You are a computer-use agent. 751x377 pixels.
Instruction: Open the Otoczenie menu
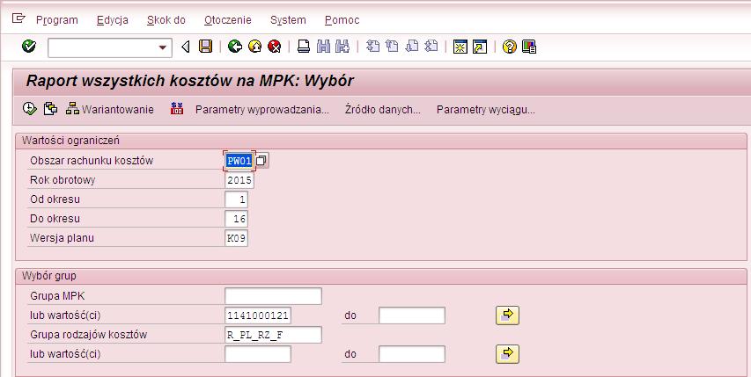tap(228, 20)
